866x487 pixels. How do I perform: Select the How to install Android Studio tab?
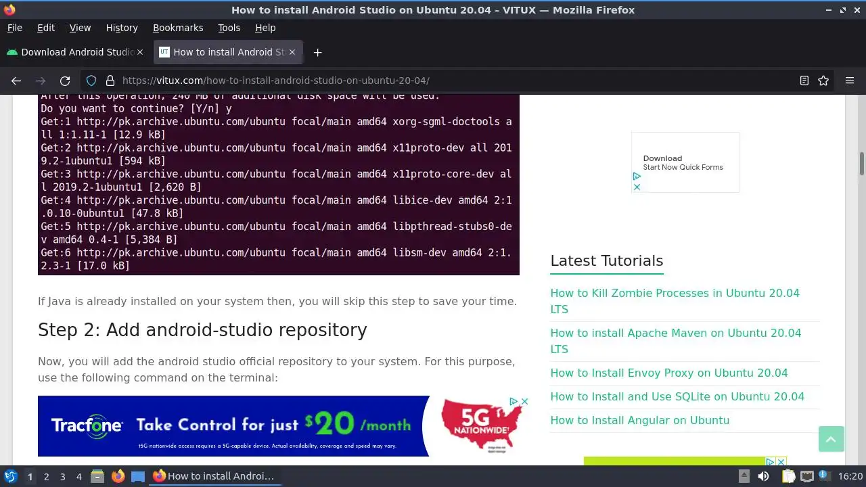click(x=228, y=52)
